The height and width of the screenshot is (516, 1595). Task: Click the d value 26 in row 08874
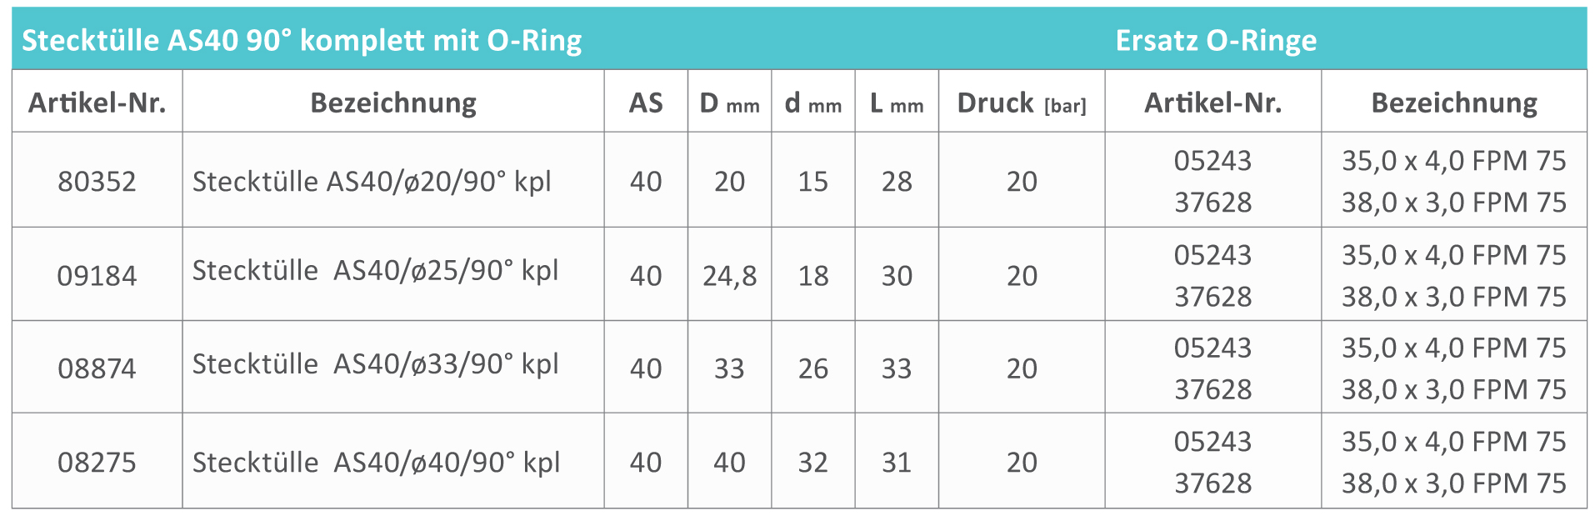click(812, 368)
